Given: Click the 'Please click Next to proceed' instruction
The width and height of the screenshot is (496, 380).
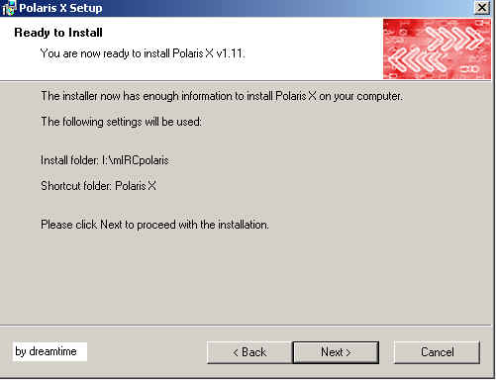Looking at the screenshot, I should coord(154,225).
